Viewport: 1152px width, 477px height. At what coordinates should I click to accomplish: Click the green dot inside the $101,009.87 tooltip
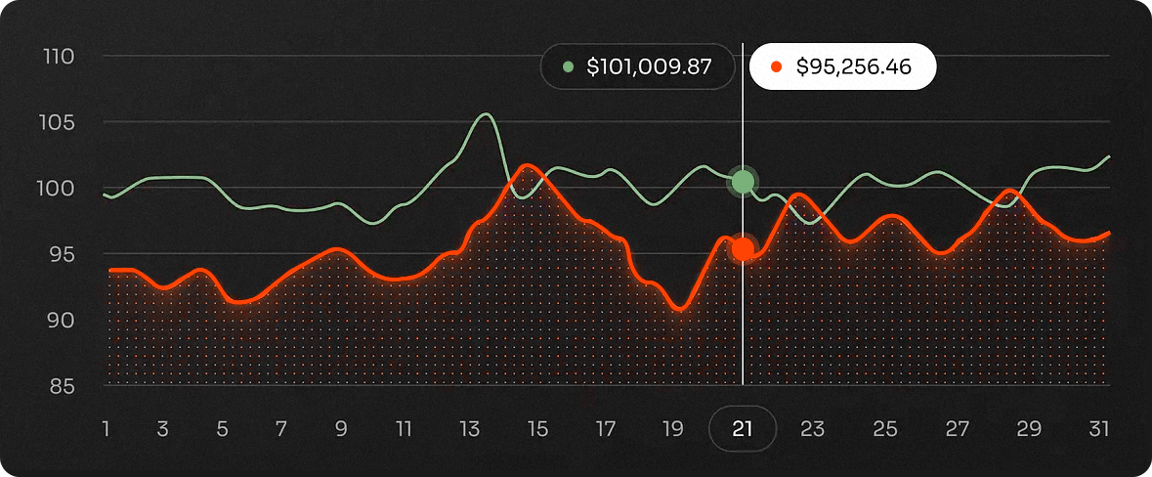tap(568, 67)
